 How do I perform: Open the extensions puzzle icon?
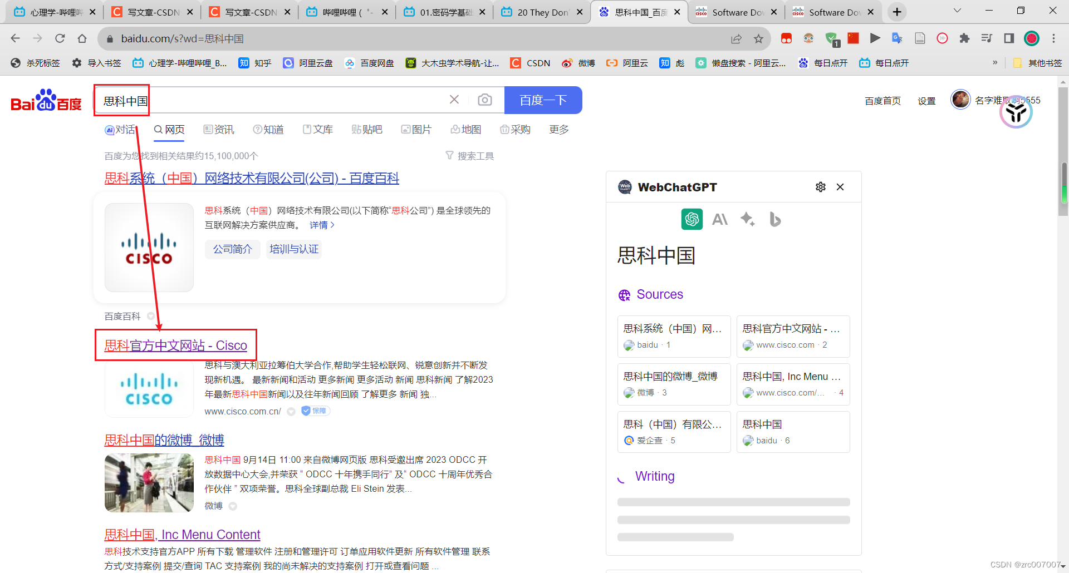point(964,38)
